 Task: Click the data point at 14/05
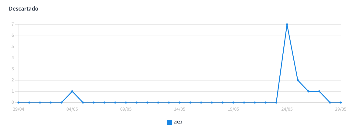coord(179,103)
